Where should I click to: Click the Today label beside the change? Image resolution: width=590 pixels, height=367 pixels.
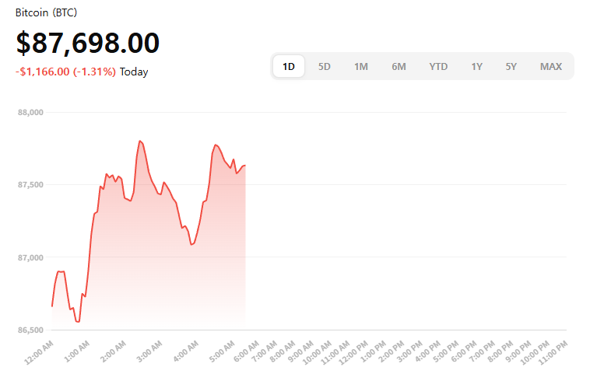pyautogui.click(x=134, y=72)
